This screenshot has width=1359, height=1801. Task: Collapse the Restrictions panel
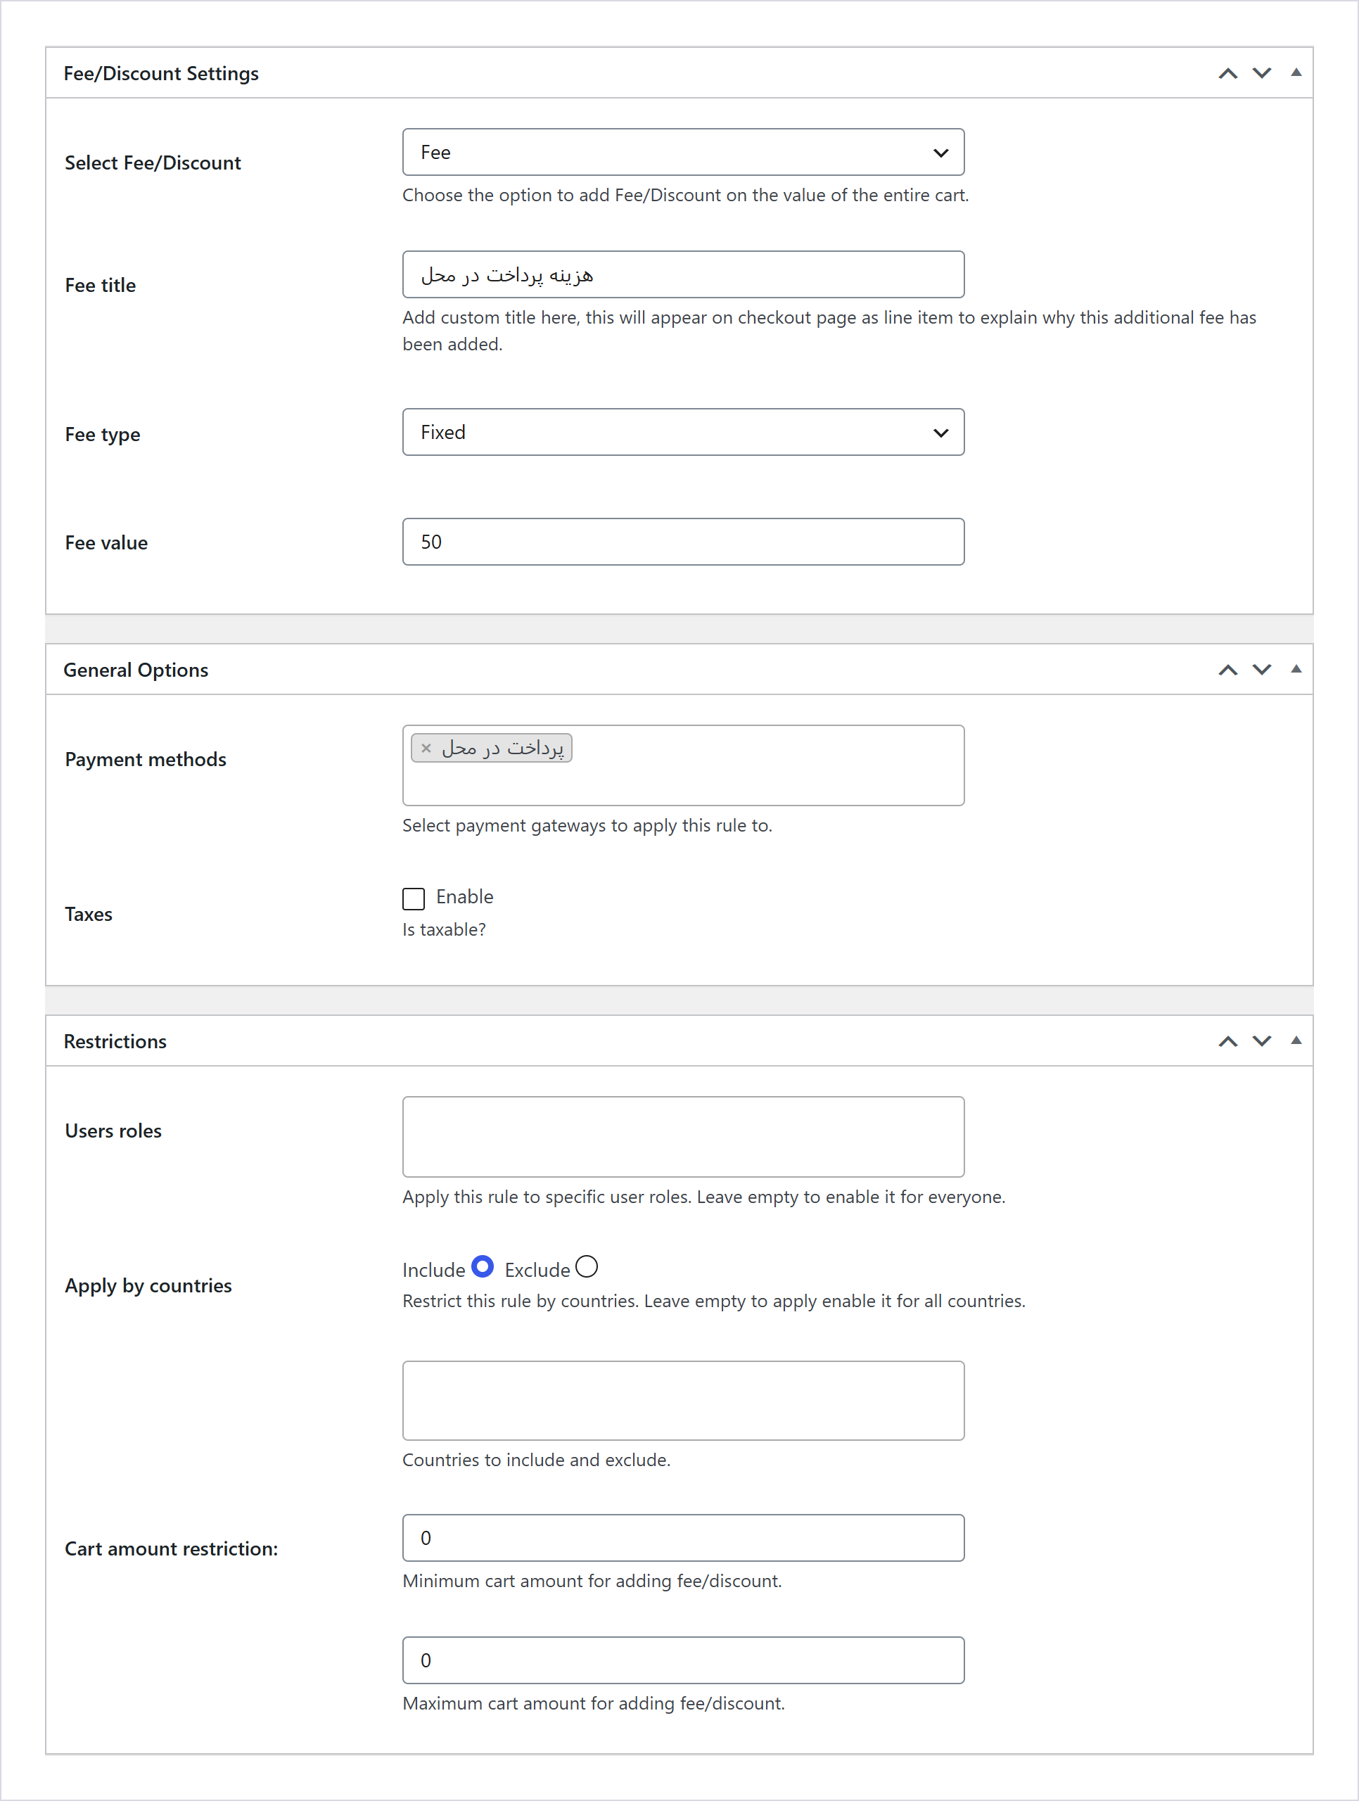(1296, 1040)
